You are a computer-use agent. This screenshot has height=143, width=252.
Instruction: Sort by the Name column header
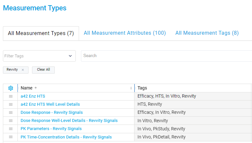pyautogui.click(x=27, y=88)
